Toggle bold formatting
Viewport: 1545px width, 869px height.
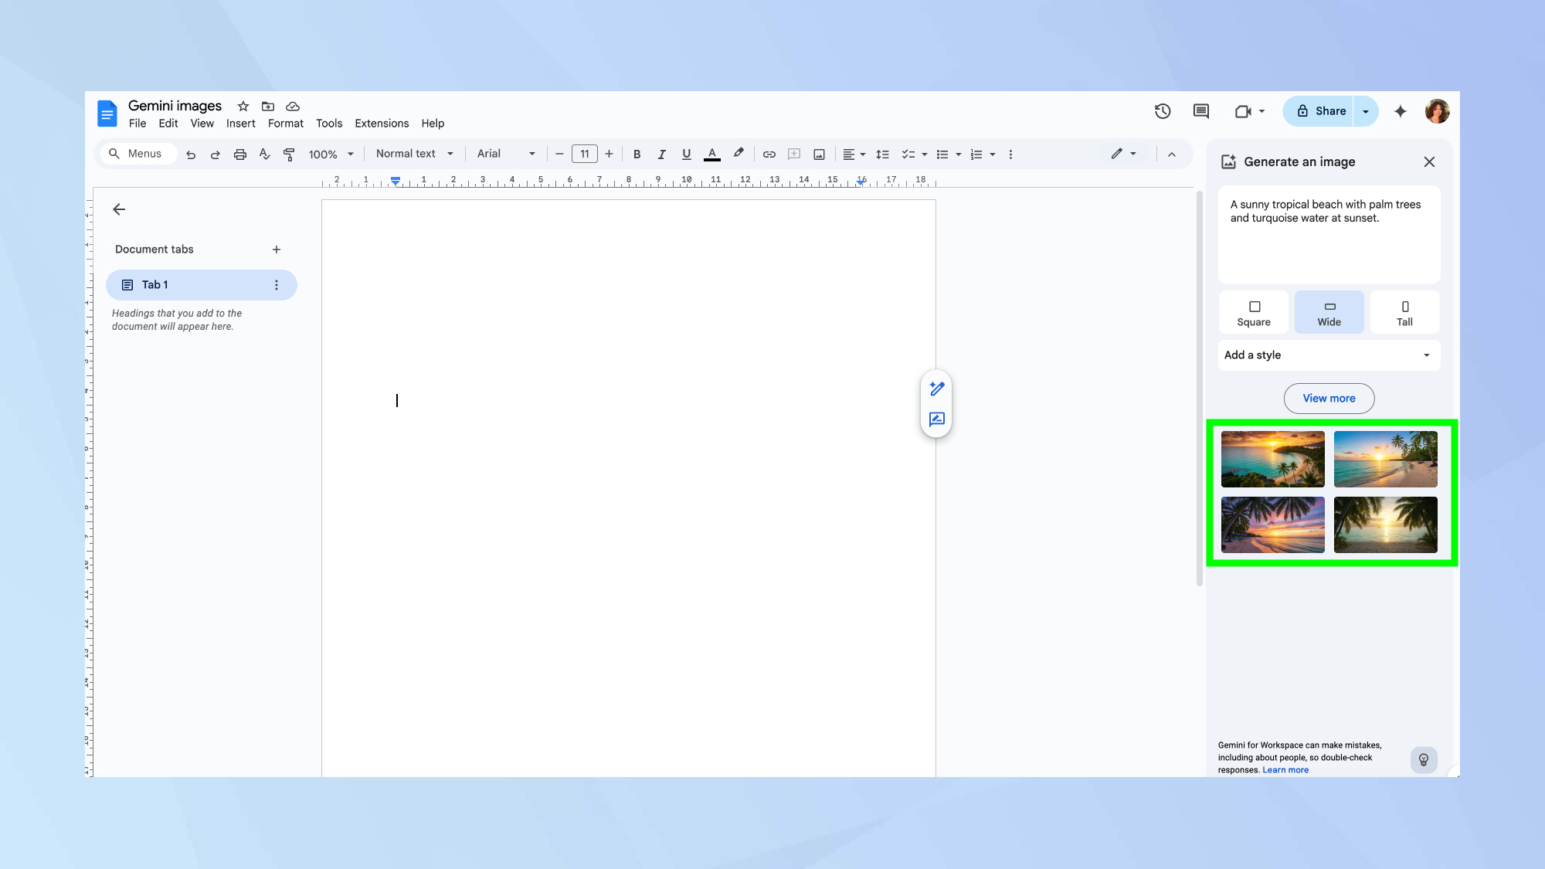(637, 154)
